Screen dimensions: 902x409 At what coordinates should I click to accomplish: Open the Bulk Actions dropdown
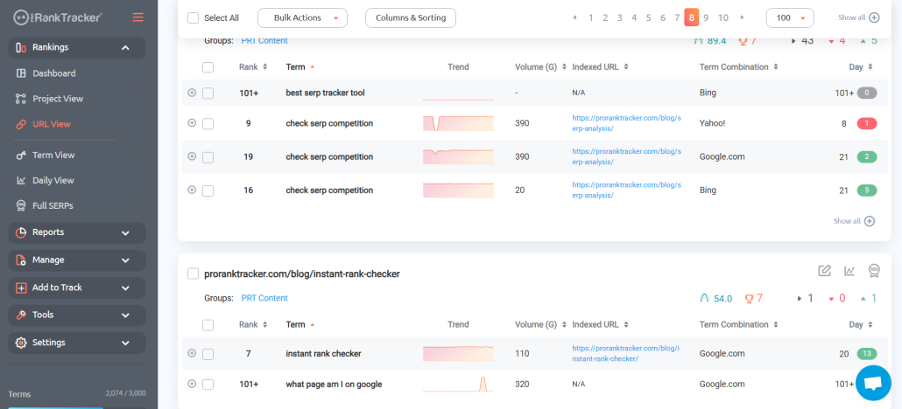(x=303, y=17)
